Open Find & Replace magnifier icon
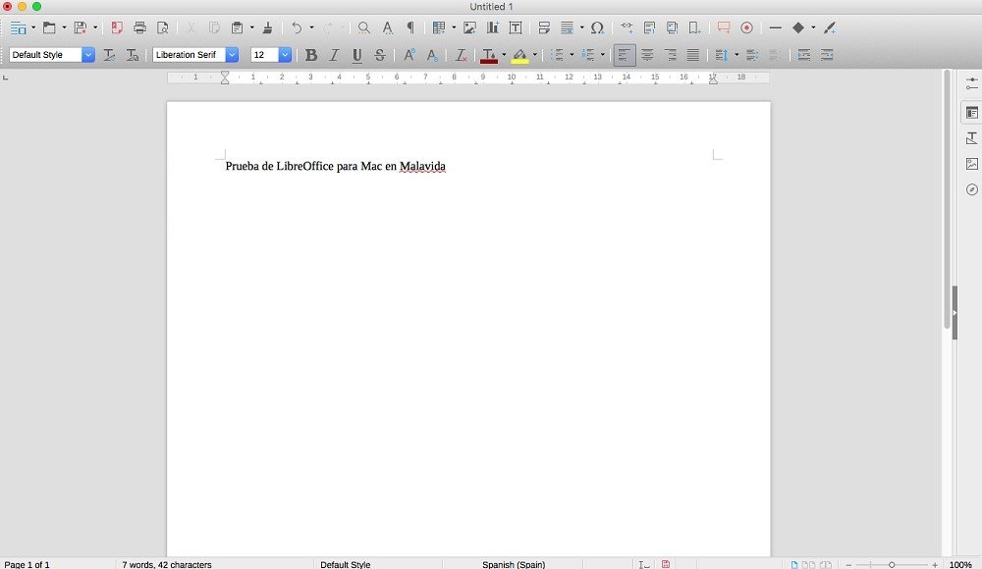 [364, 27]
